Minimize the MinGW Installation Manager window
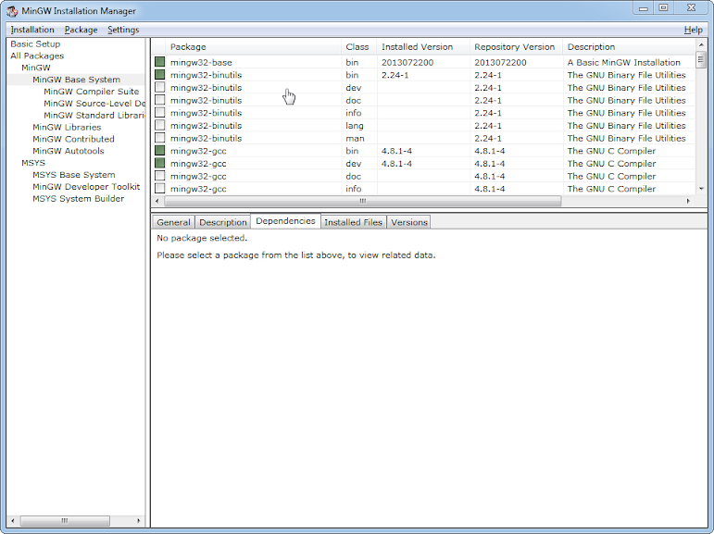Screen dimensions: 714x534 pos(643,8)
